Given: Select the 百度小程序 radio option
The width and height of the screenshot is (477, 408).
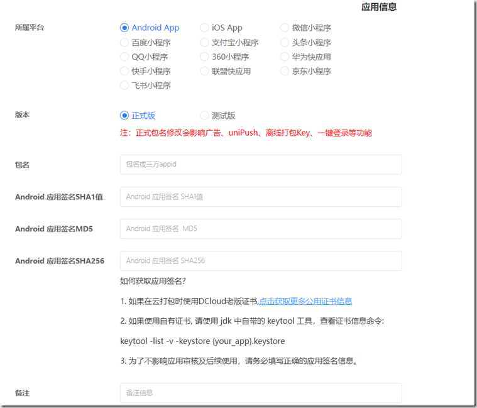Looking at the screenshot, I should click(x=124, y=43).
